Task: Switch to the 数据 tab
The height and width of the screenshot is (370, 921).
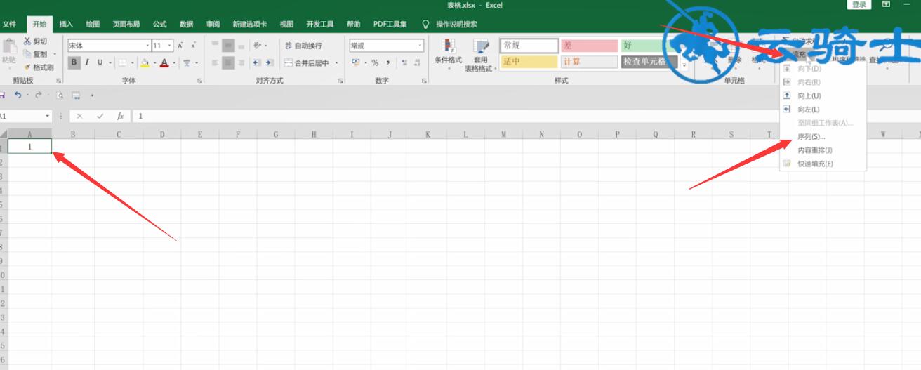Action: (x=186, y=24)
